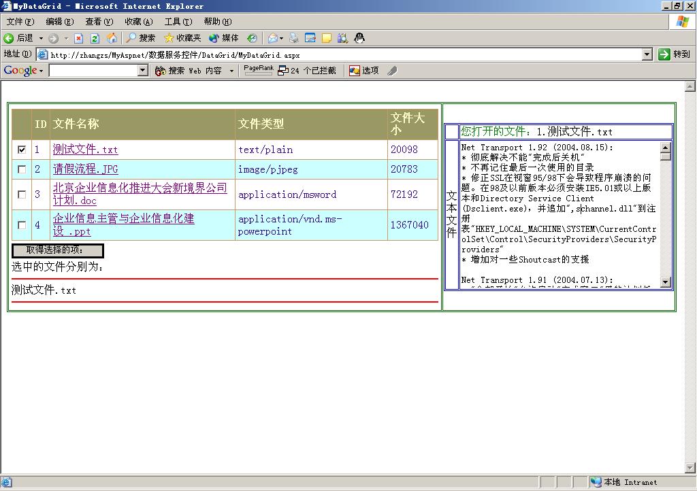The image size is (697, 491).
Task: Open the 文件(F) menu
Action: [x=20, y=22]
